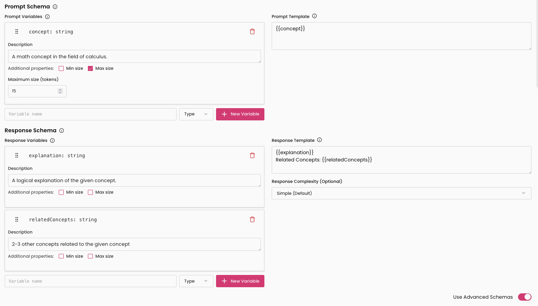The height and width of the screenshot is (306, 538).
Task: Click the drag handle for concept variable
Action: pos(17,32)
